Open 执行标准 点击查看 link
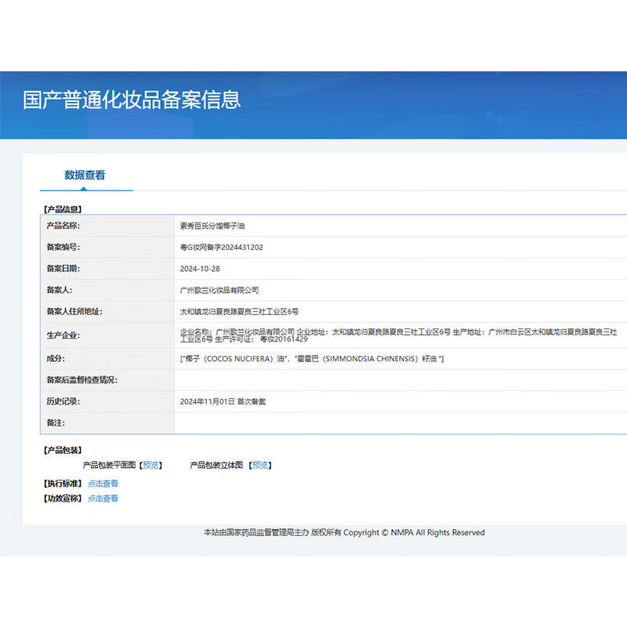 click(x=103, y=484)
